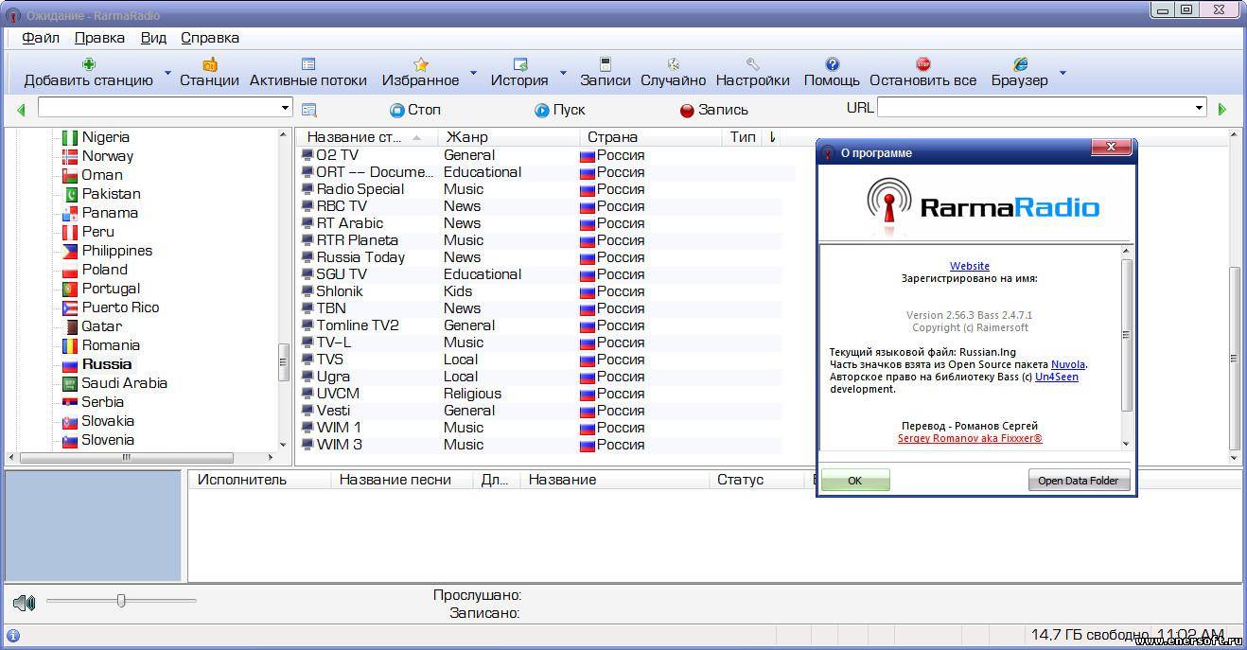Image resolution: width=1247 pixels, height=650 pixels.
Task: Select Russia in the country tree
Action: pyautogui.click(x=106, y=364)
